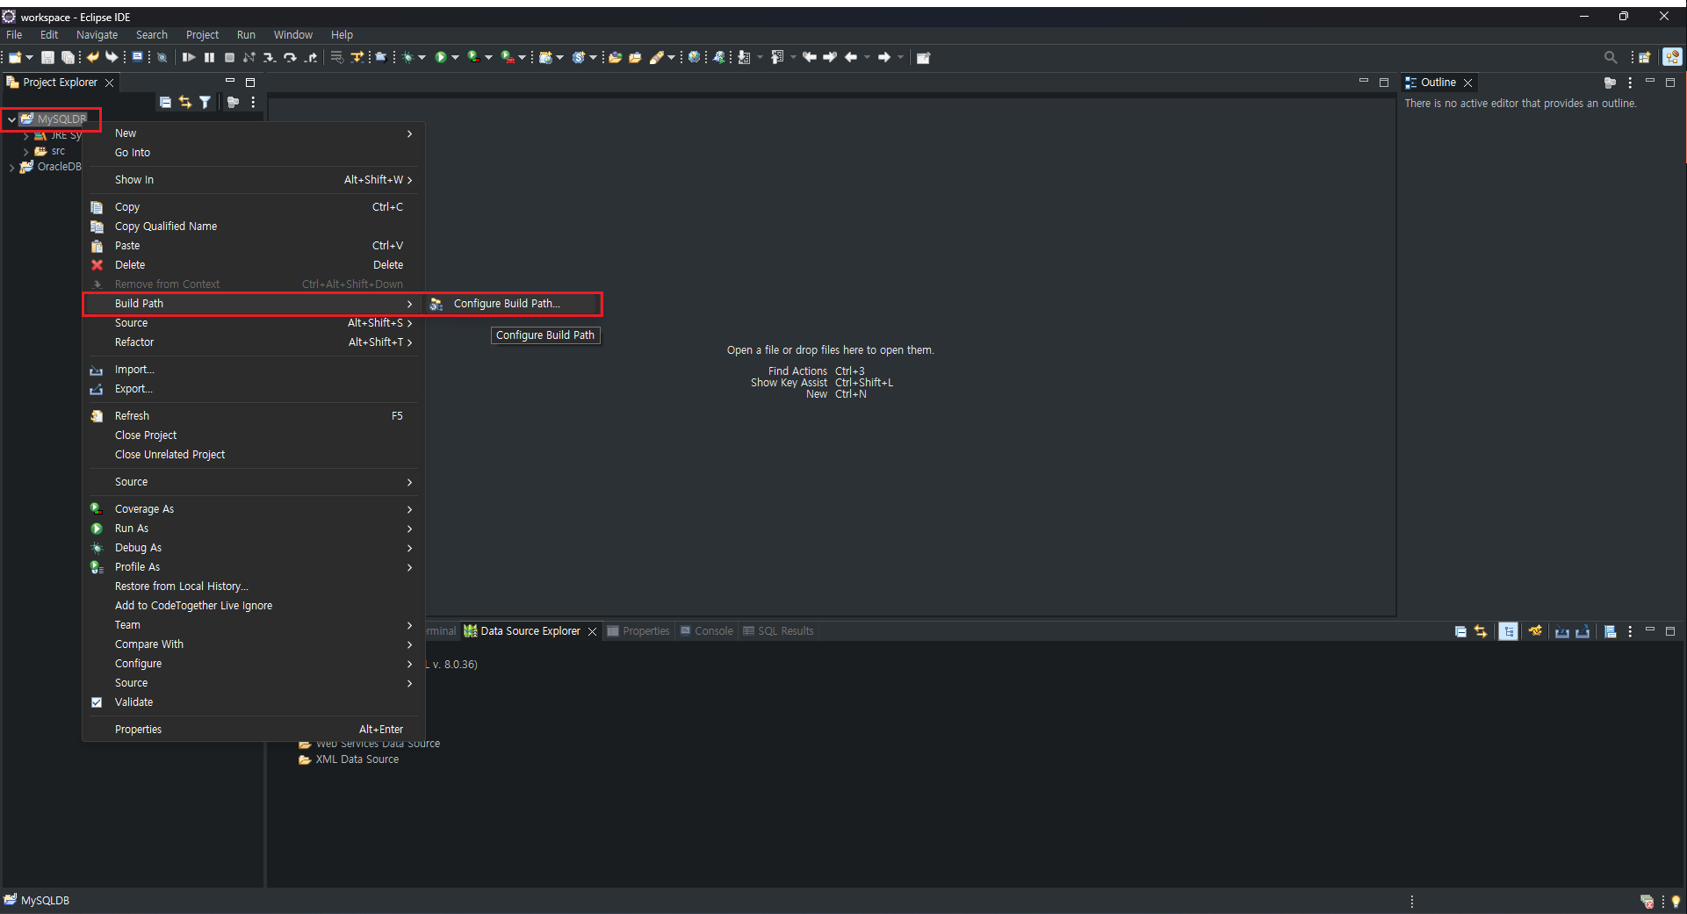Click the Debug bug icon
Screen dimensions: 1687x914
coord(408,57)
